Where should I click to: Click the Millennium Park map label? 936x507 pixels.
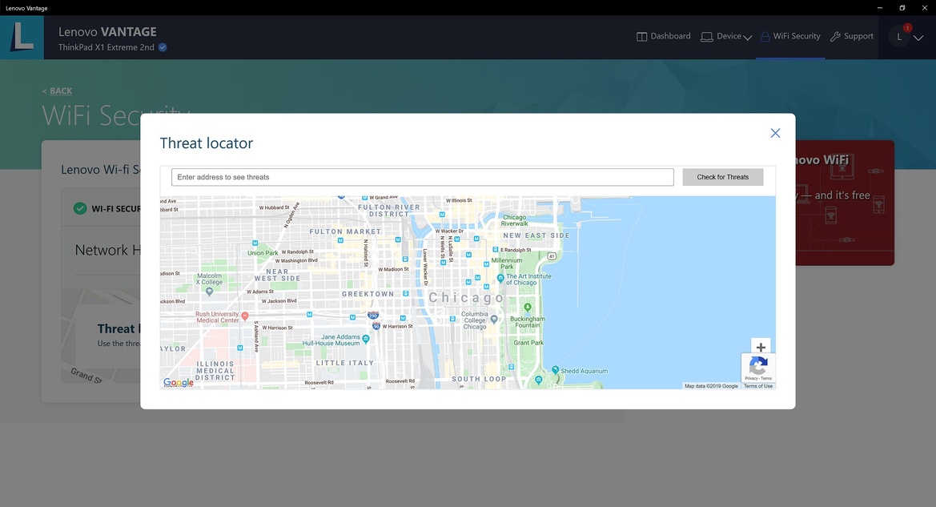(506, 264)
